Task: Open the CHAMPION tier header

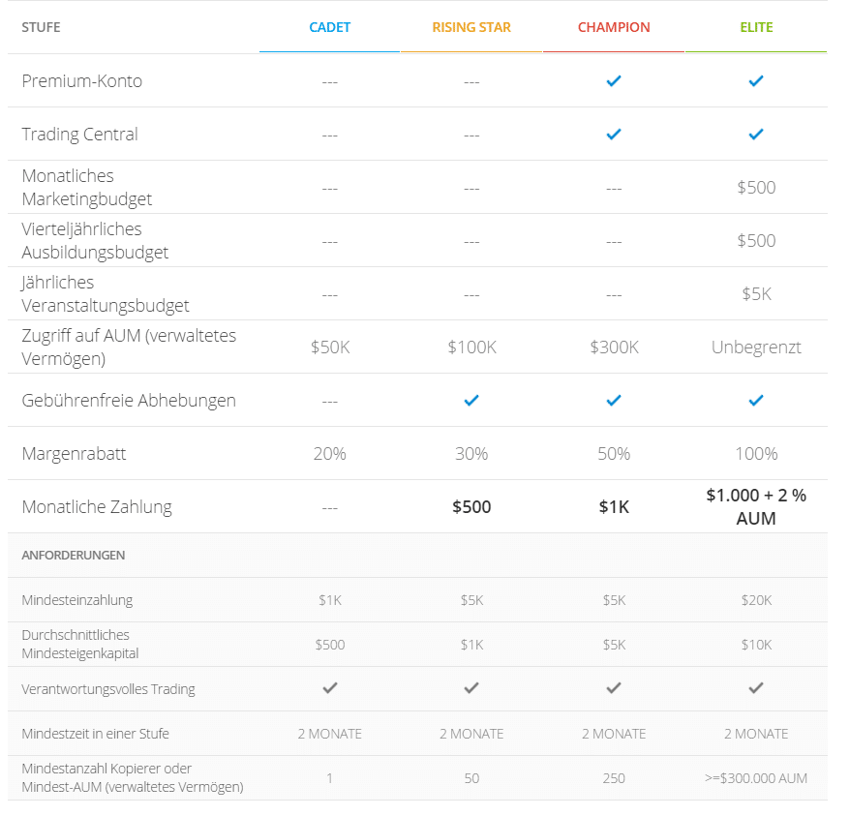Action: [x=614, y=27]
